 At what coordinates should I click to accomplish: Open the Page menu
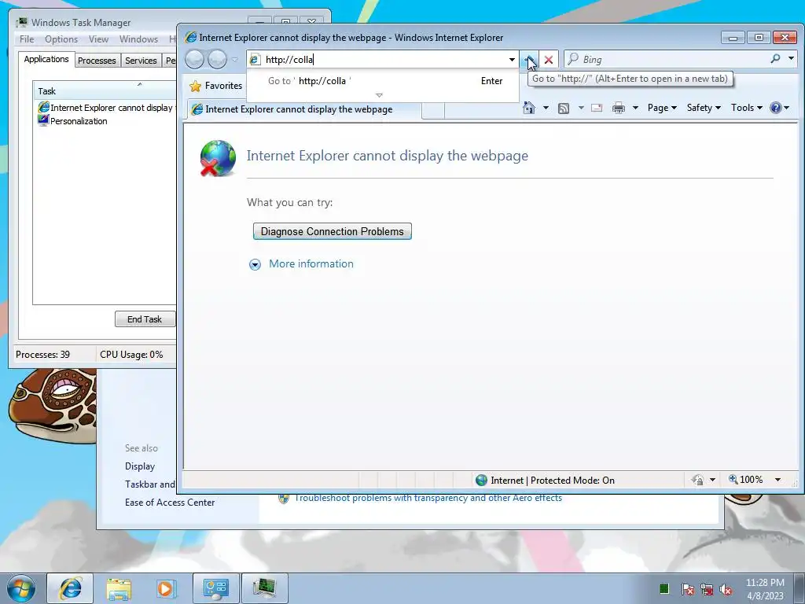click(x=662, y=108)
